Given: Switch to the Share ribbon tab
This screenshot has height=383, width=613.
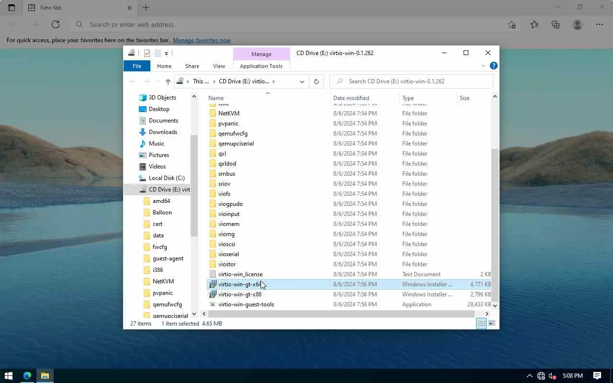Looking at the screenshot, I should (x=192, y=66).
